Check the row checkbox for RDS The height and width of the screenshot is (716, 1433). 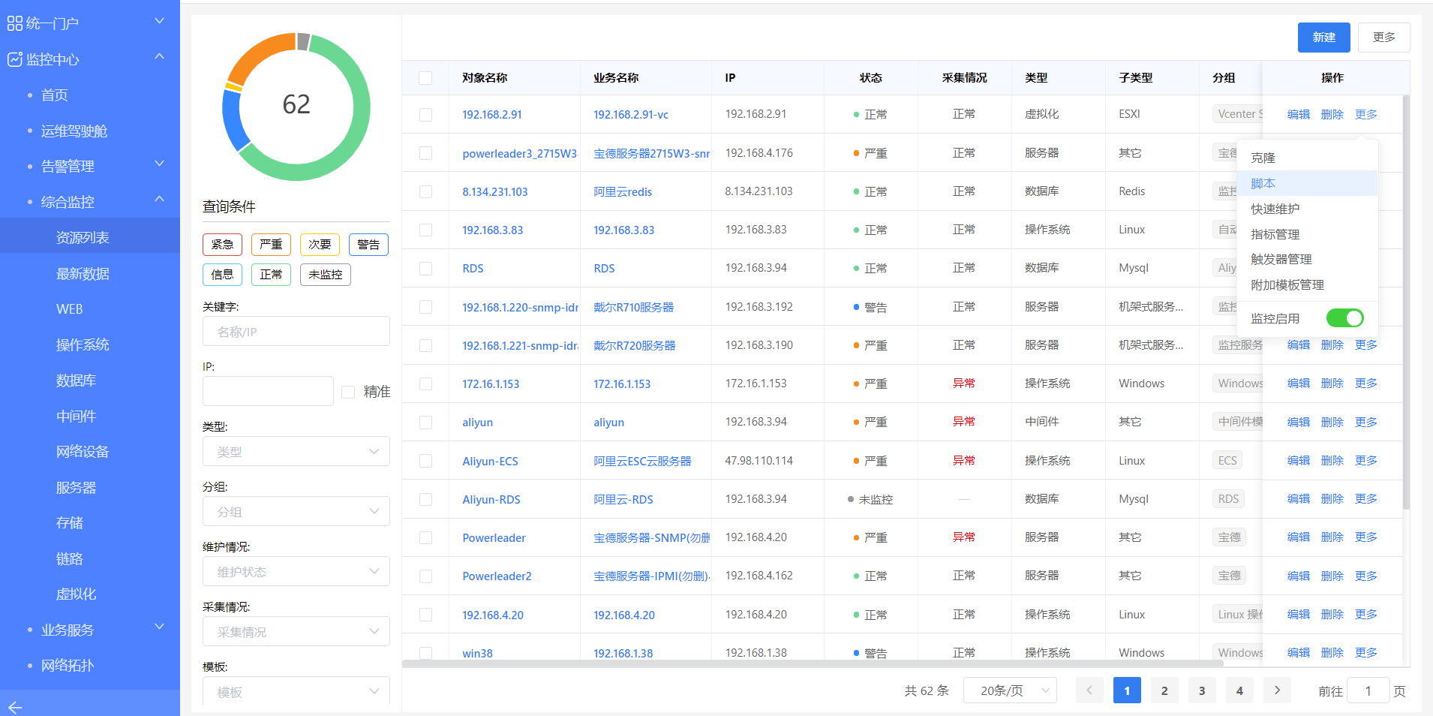(425, 268)
